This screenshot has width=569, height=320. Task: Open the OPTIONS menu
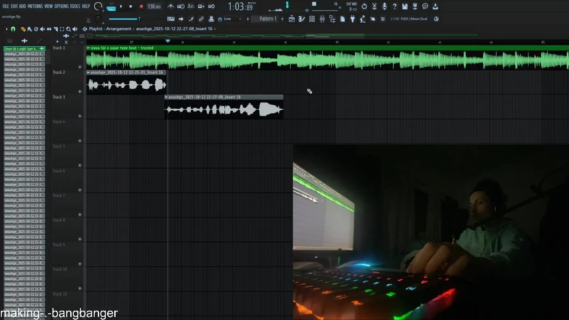click(x=61, y=6)
